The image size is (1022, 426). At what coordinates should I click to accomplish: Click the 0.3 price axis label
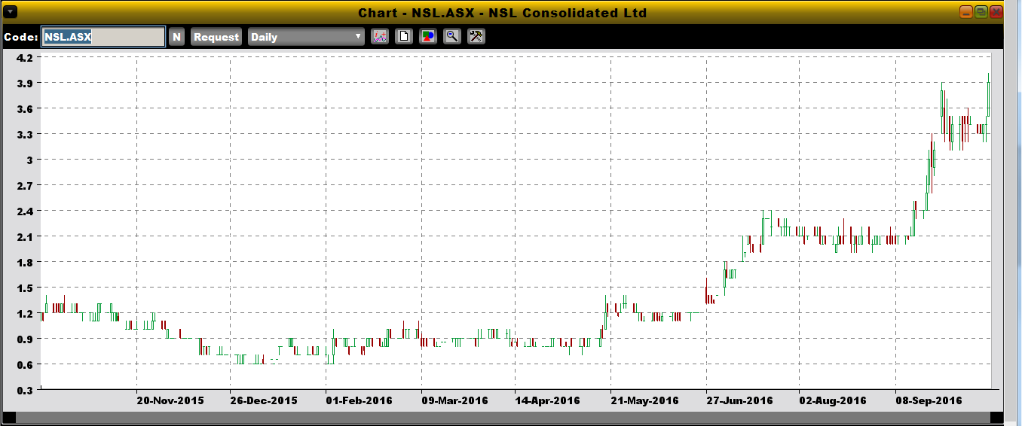[x=24, y=390]
